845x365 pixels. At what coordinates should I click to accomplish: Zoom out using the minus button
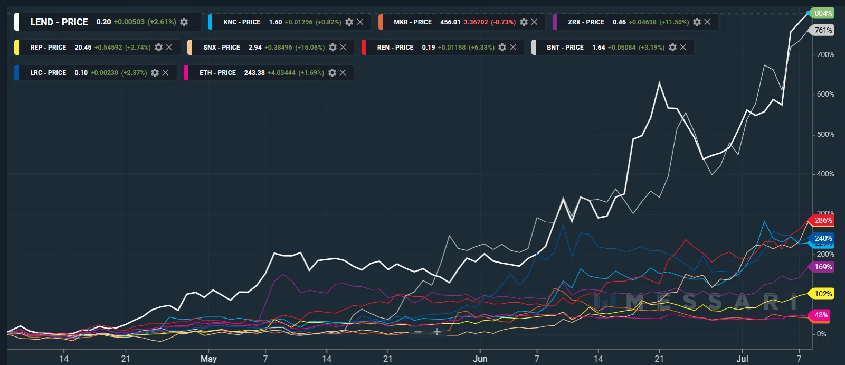418,332
